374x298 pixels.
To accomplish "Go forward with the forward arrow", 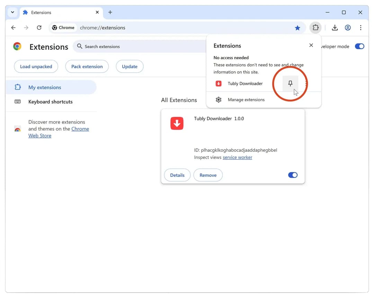I will click(26, 28).
